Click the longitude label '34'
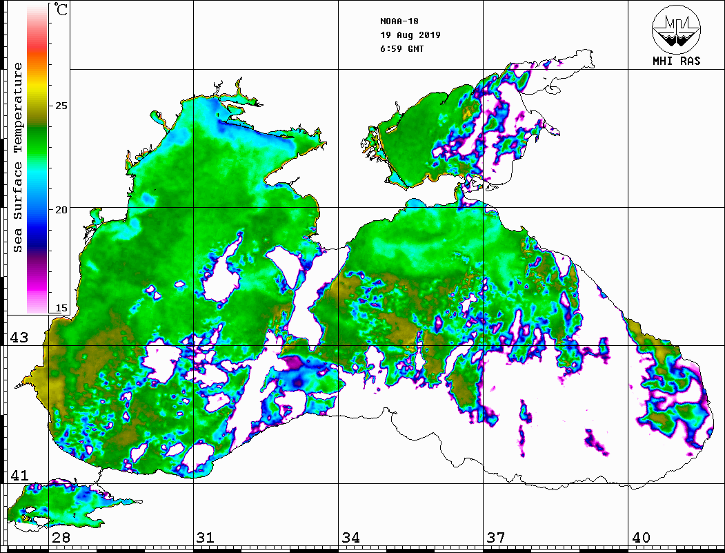Screen dimensions: 725x553 pyautogui.click(x=350, y=537)
